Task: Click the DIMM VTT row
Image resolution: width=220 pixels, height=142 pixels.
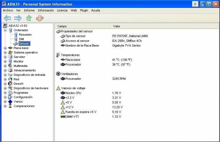Action: pos(137,117)
